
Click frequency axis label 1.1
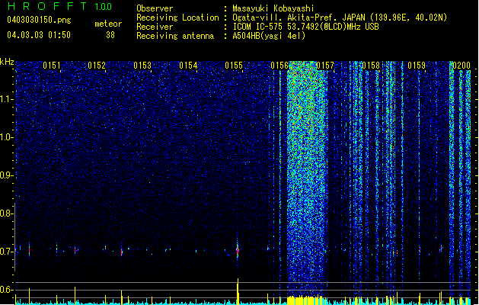click(x=6, y=99)
